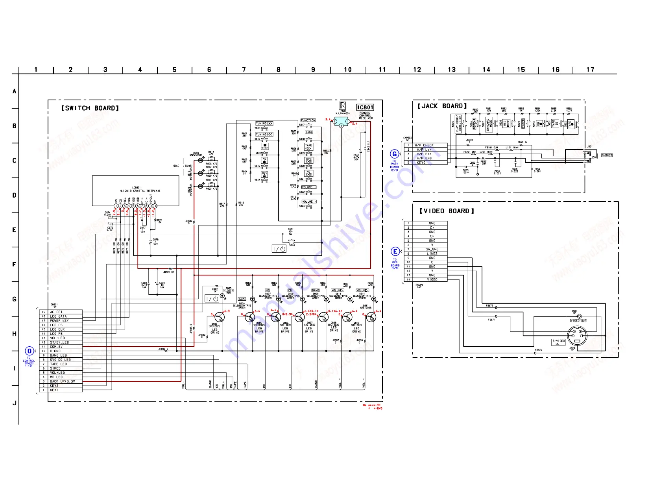
Task: Click the REPEAT switch label
Action: point(475,124)
